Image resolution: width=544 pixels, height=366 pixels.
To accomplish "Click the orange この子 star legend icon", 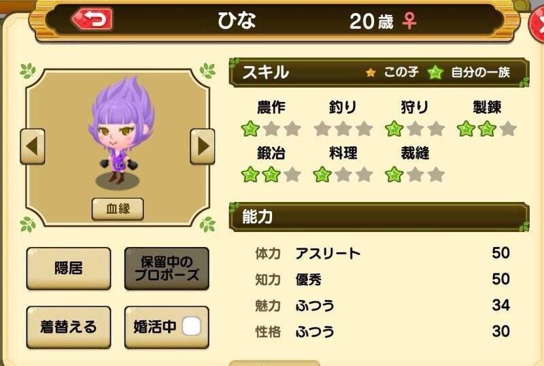I will tap(371, 72).
